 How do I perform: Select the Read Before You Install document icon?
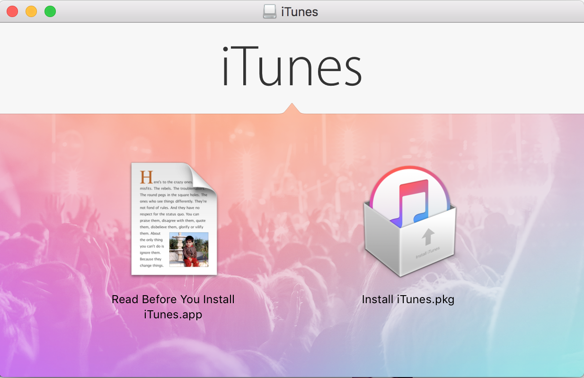coord(174,219)
